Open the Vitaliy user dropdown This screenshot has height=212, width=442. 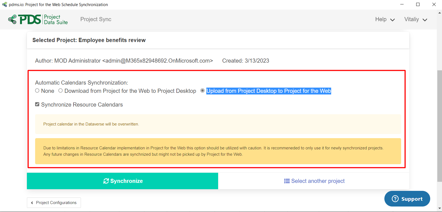click(x=416, y=19)
